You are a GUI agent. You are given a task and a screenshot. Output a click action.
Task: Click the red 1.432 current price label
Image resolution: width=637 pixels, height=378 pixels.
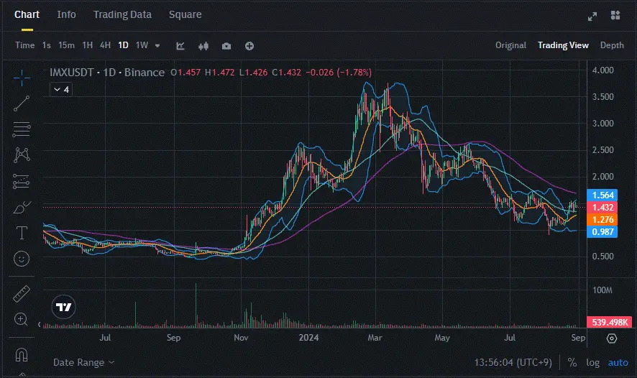pyautogui.click(x=602, y=208)
